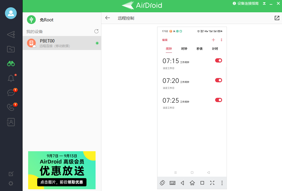Click the home button in remote toolbar
Viewport: 282px width, 191px height.
tap(192, 183)
